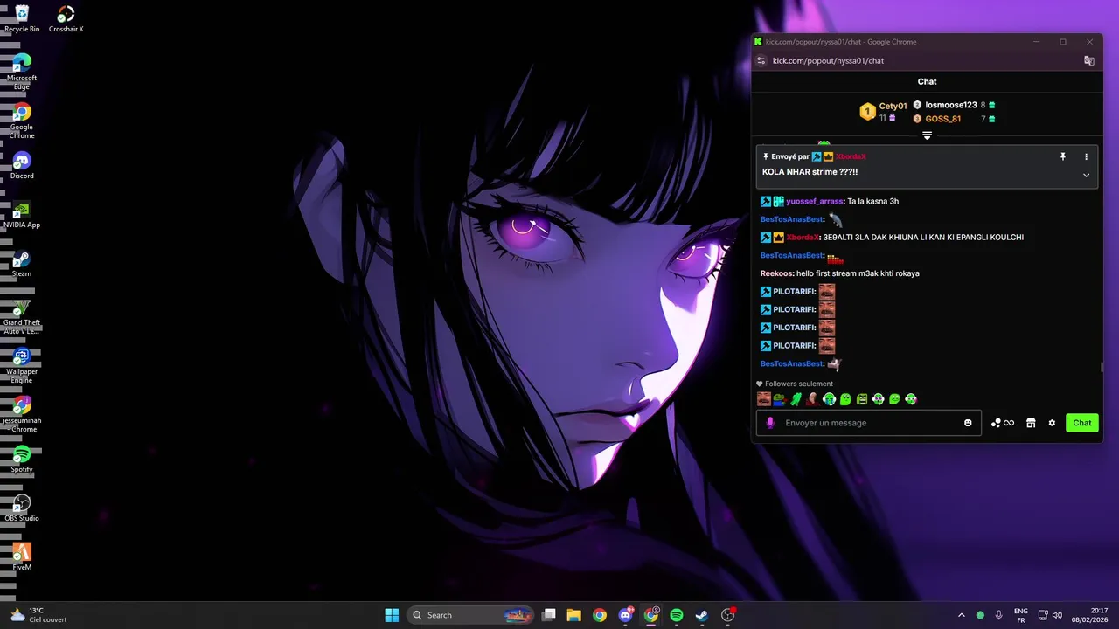Click username Reekoos in chat
1119x629 pixels.
pyautogui.click(x=776, y=273)
